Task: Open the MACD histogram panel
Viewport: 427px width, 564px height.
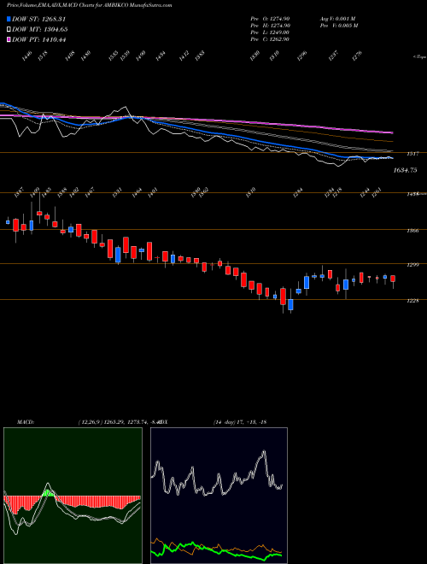Action: tap(73, 496)
